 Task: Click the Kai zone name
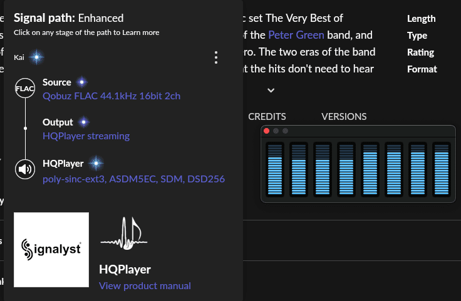(19, 57)
